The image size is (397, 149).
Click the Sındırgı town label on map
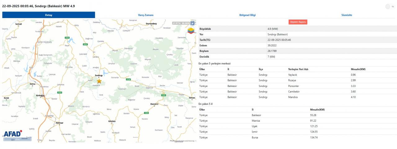(99, 75)
